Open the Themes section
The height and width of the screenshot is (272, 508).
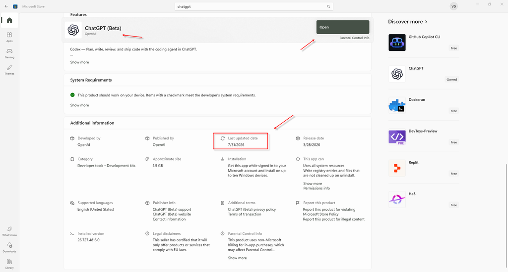click(9, 69)
